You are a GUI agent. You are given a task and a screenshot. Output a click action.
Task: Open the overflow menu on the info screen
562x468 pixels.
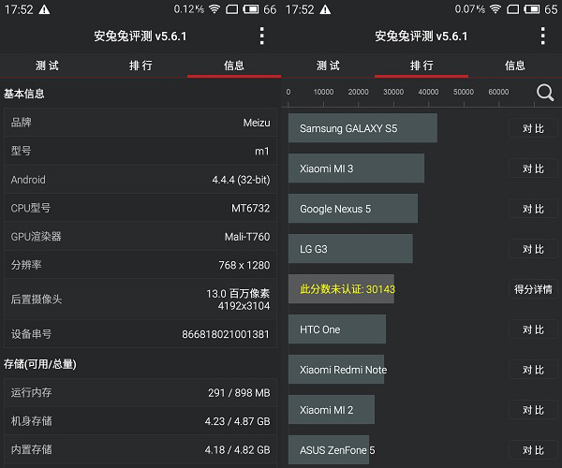point(261,37)
